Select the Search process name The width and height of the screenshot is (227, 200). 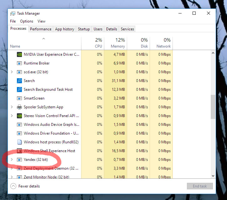[x=29, y=81]
